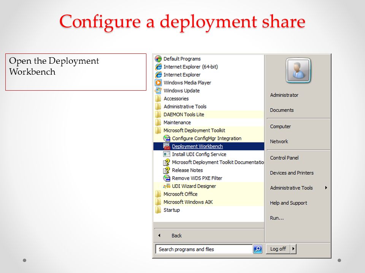365x273 pixels.
Task: Open the Deployment Workbench entry
Action: pos(209,146)
